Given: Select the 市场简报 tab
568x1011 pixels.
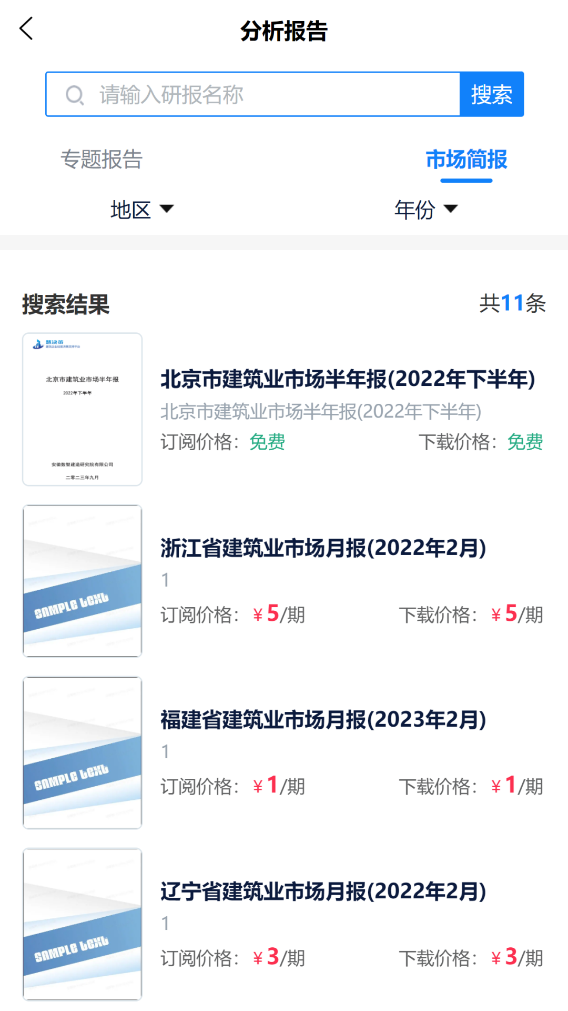Looking at the screenshot, I should [466, 160].
